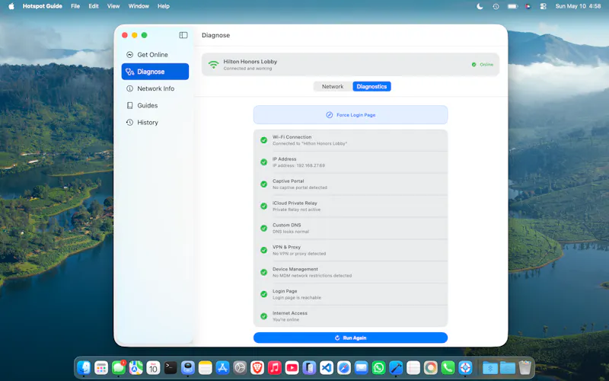
Task: Click "No captive portal detected" text
Action: tap(300, 187)
